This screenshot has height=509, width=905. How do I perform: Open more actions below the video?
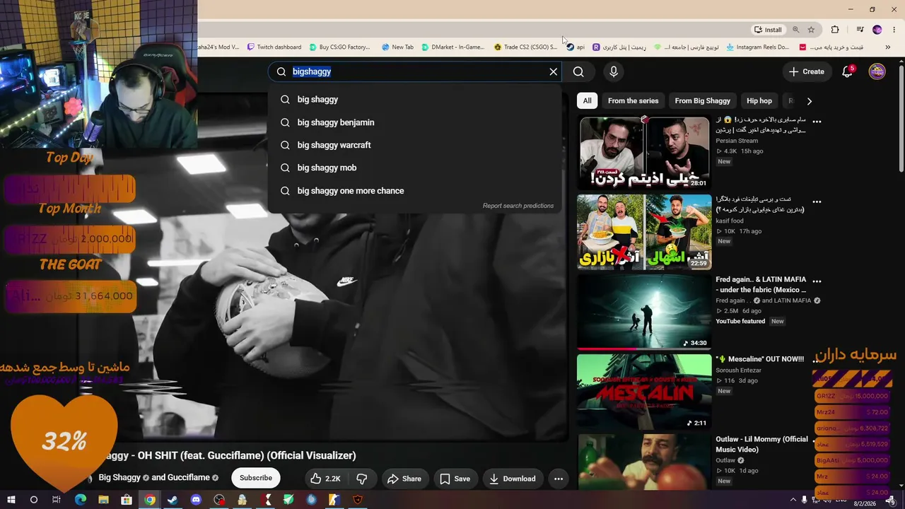tap(559, 479)
